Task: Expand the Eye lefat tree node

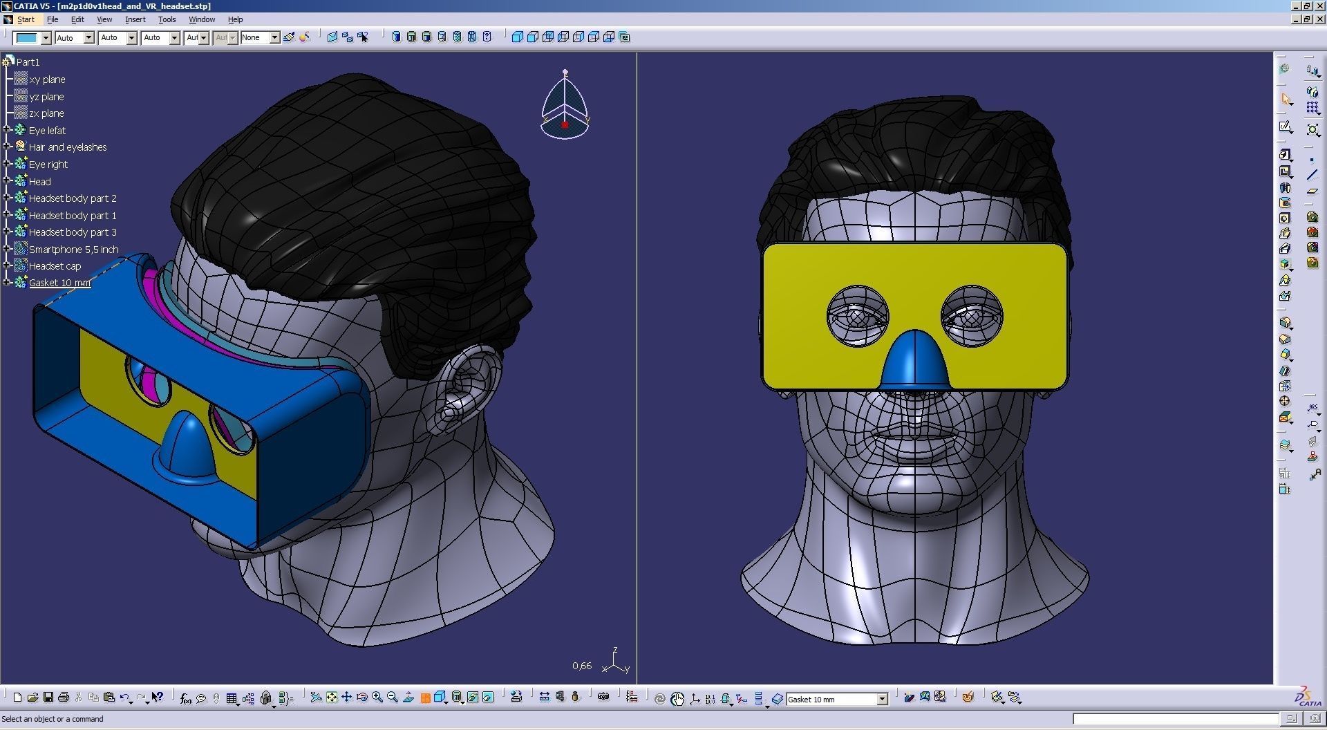Action: click(x=7, y=129)
